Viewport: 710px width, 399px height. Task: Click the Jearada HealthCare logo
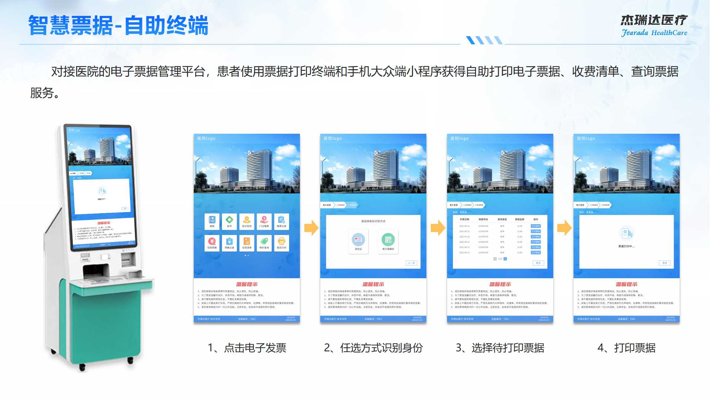click(x=654, y=26)
